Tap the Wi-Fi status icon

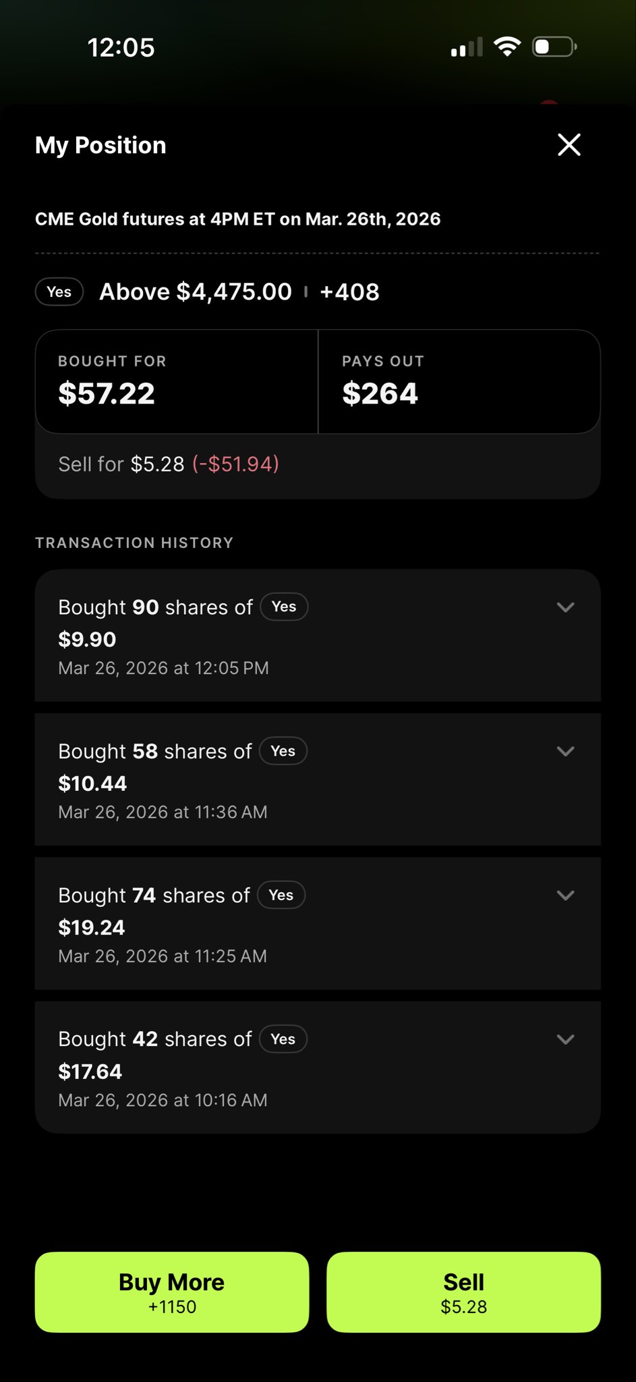(x=507, y=47)
